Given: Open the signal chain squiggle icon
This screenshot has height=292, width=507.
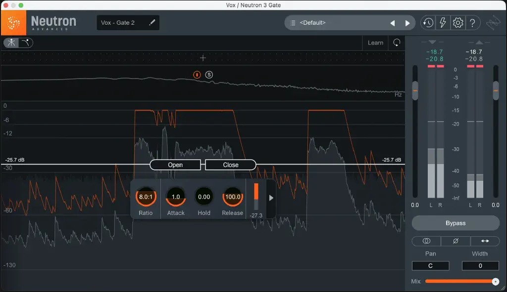Looking at the screenshot, I should [x=492, y=23].
